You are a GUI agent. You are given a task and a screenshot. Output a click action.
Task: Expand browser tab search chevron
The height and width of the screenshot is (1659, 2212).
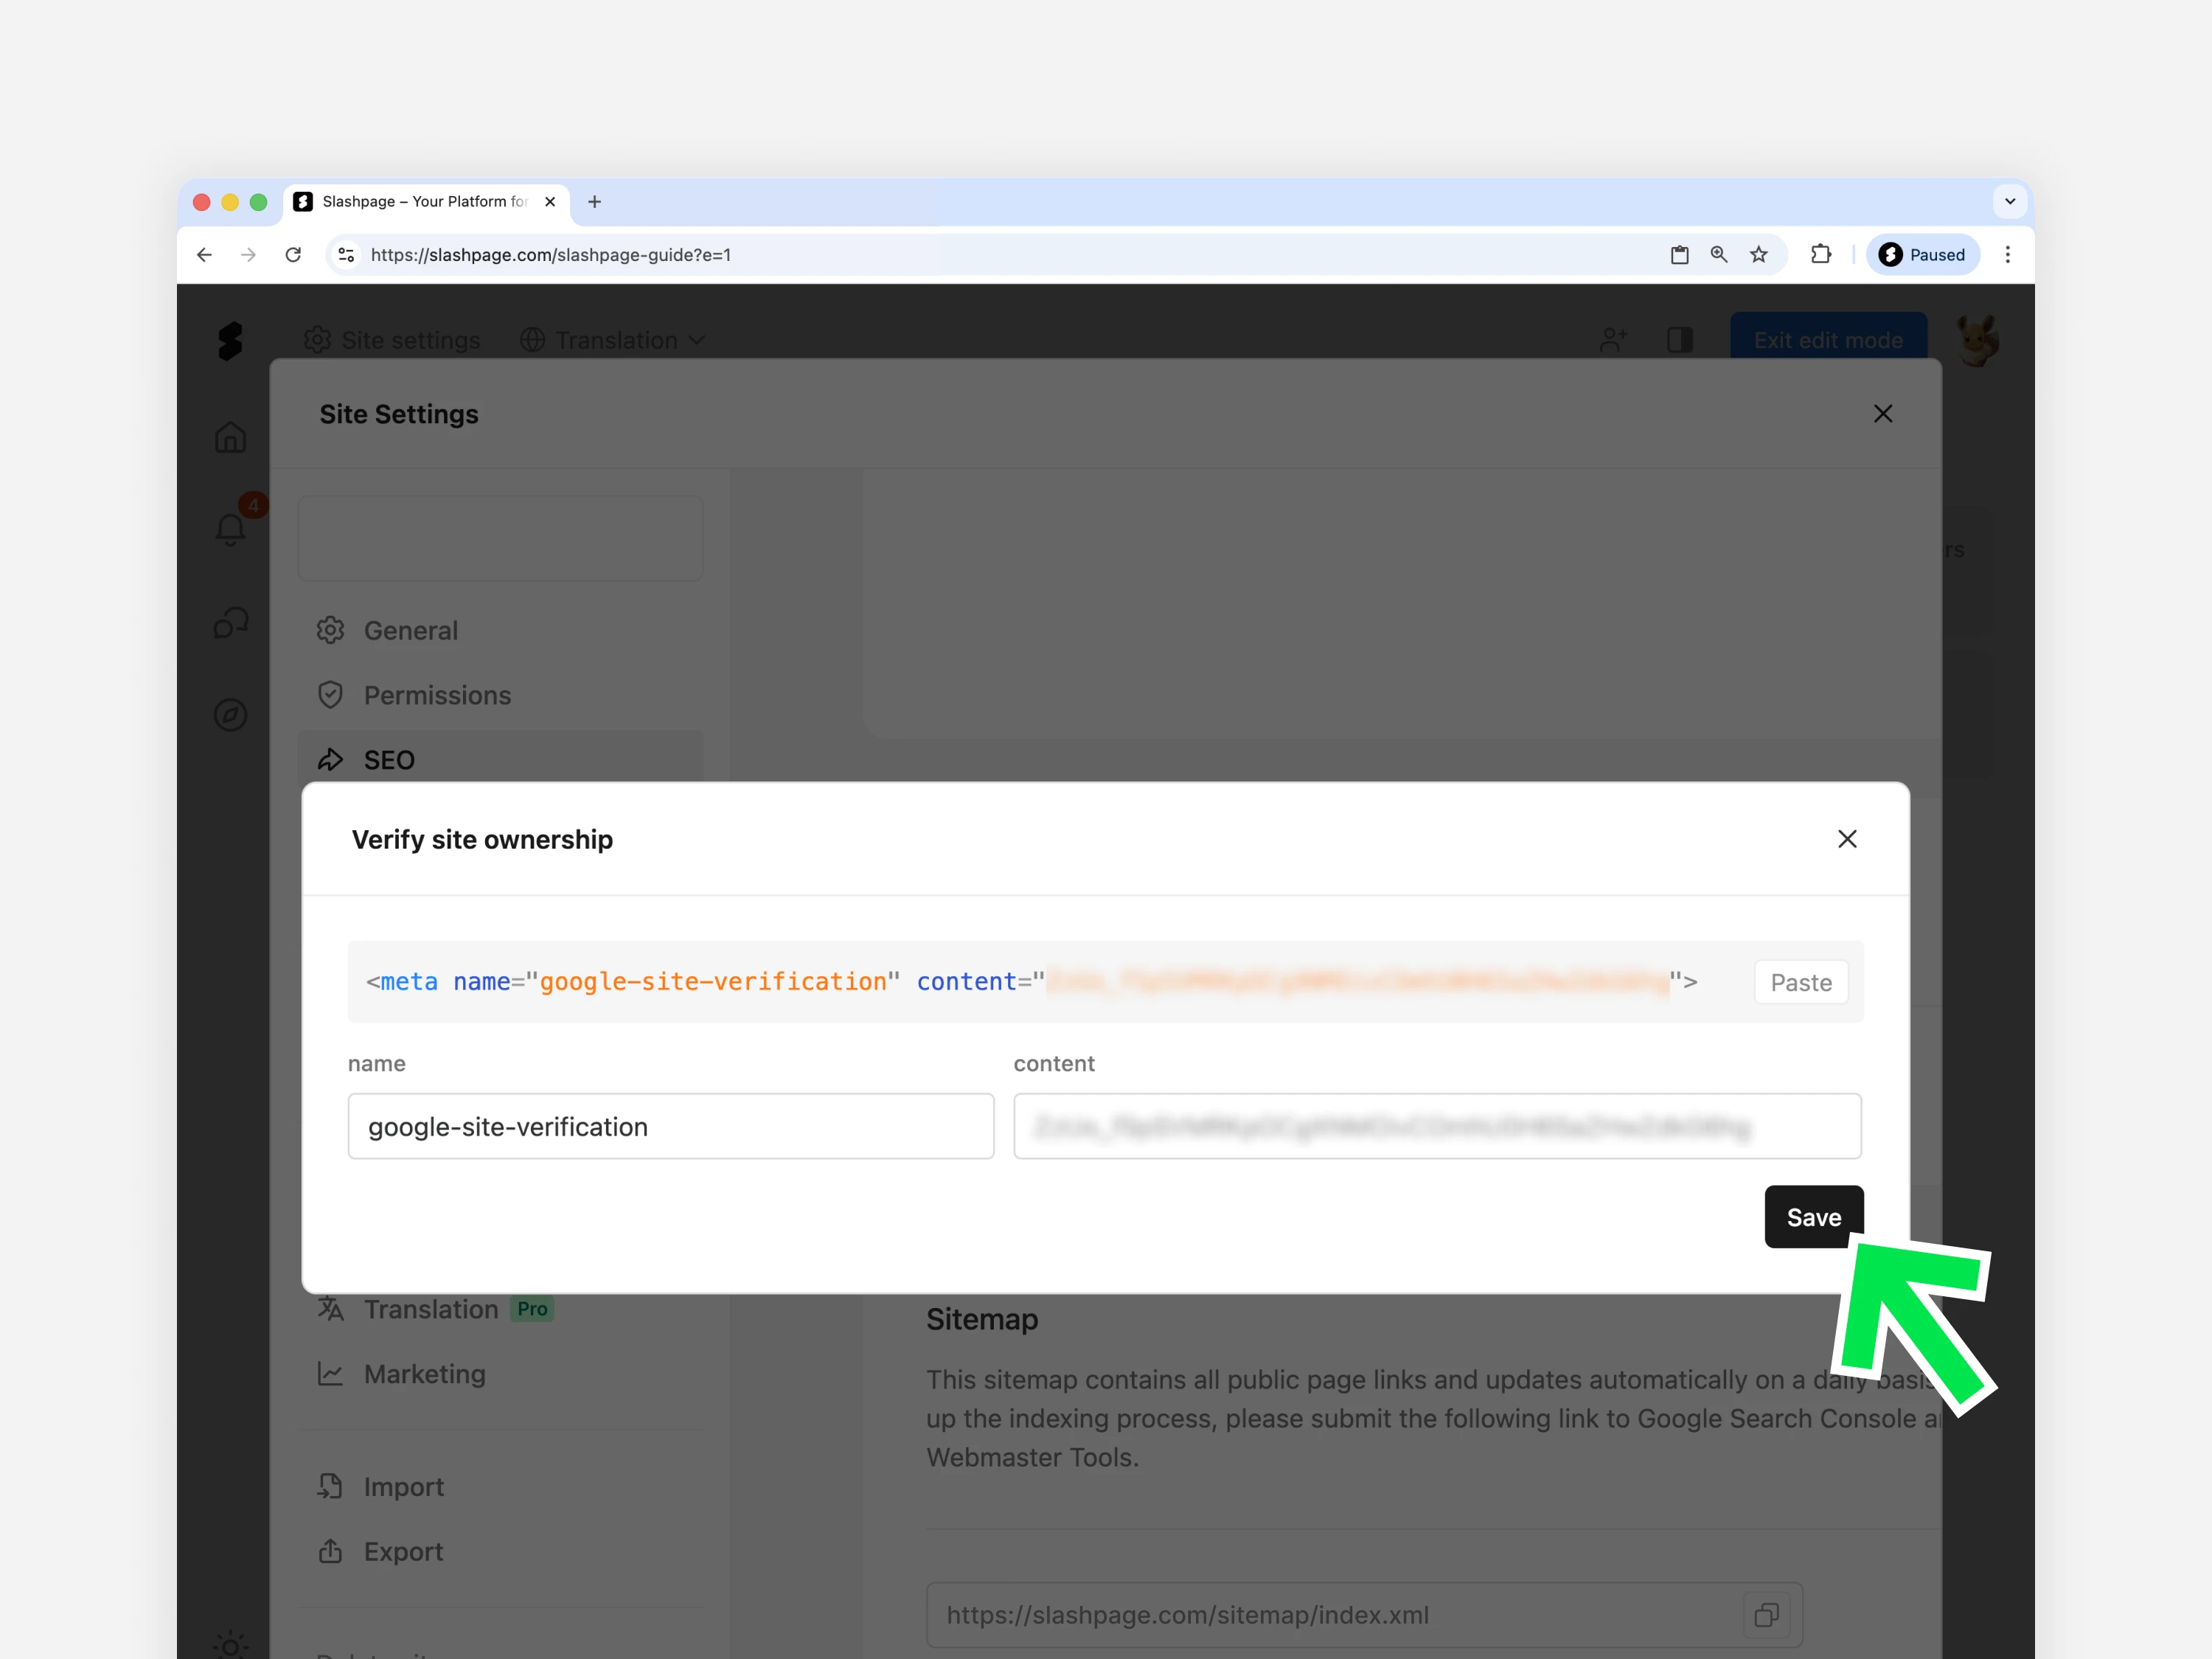point(2009,201)
